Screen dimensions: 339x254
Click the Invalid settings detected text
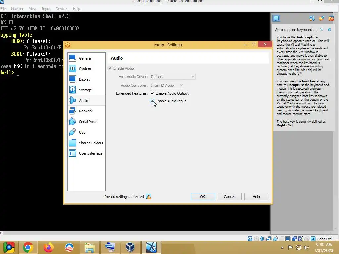tap(124, 197)
